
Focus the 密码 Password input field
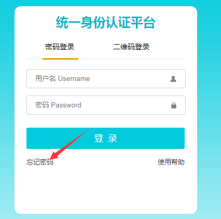[x=106, y=105]
